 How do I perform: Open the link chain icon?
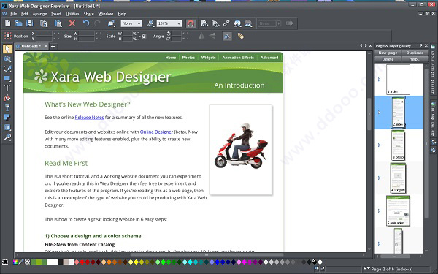[226, 23]
